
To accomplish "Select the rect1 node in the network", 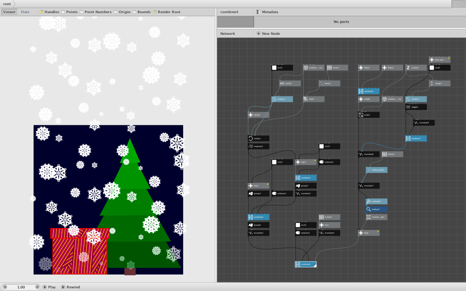I will tap(282, 68).
